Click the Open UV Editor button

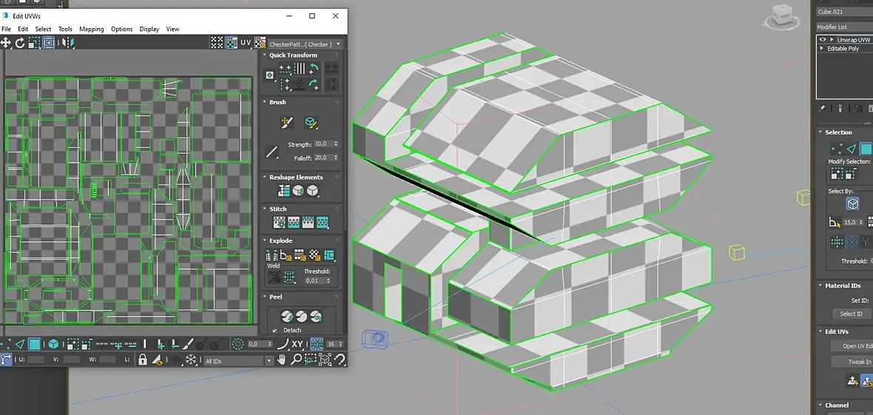[x=852, y=346]
